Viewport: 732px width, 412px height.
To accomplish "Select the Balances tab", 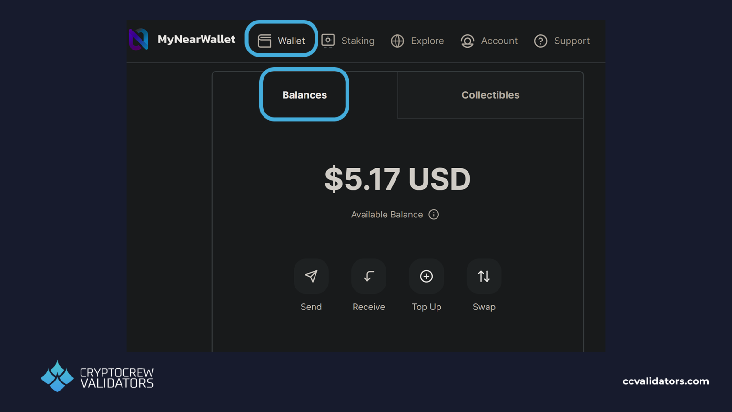I will [304, 95].
